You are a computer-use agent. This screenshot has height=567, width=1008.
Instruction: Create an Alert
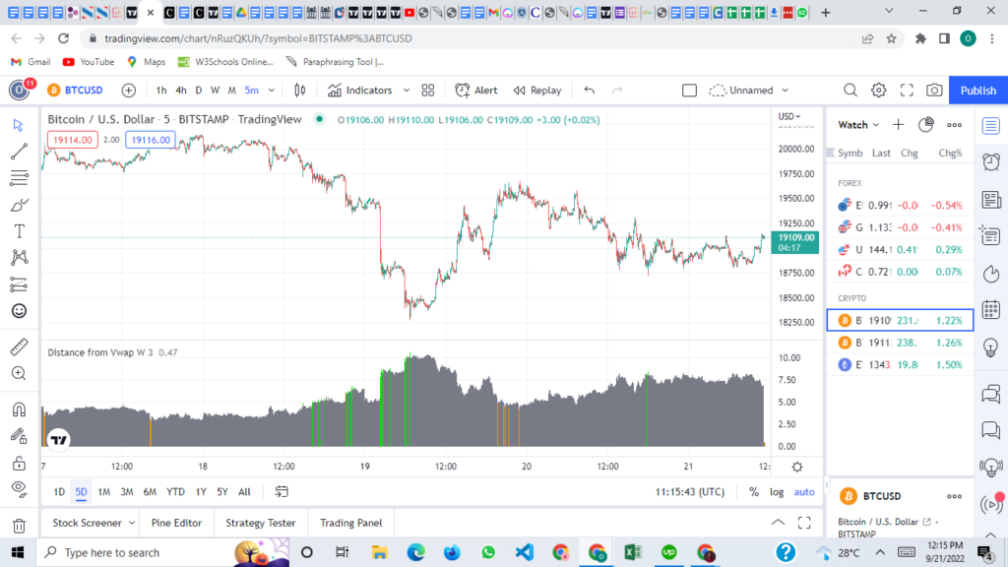point(476,91)
